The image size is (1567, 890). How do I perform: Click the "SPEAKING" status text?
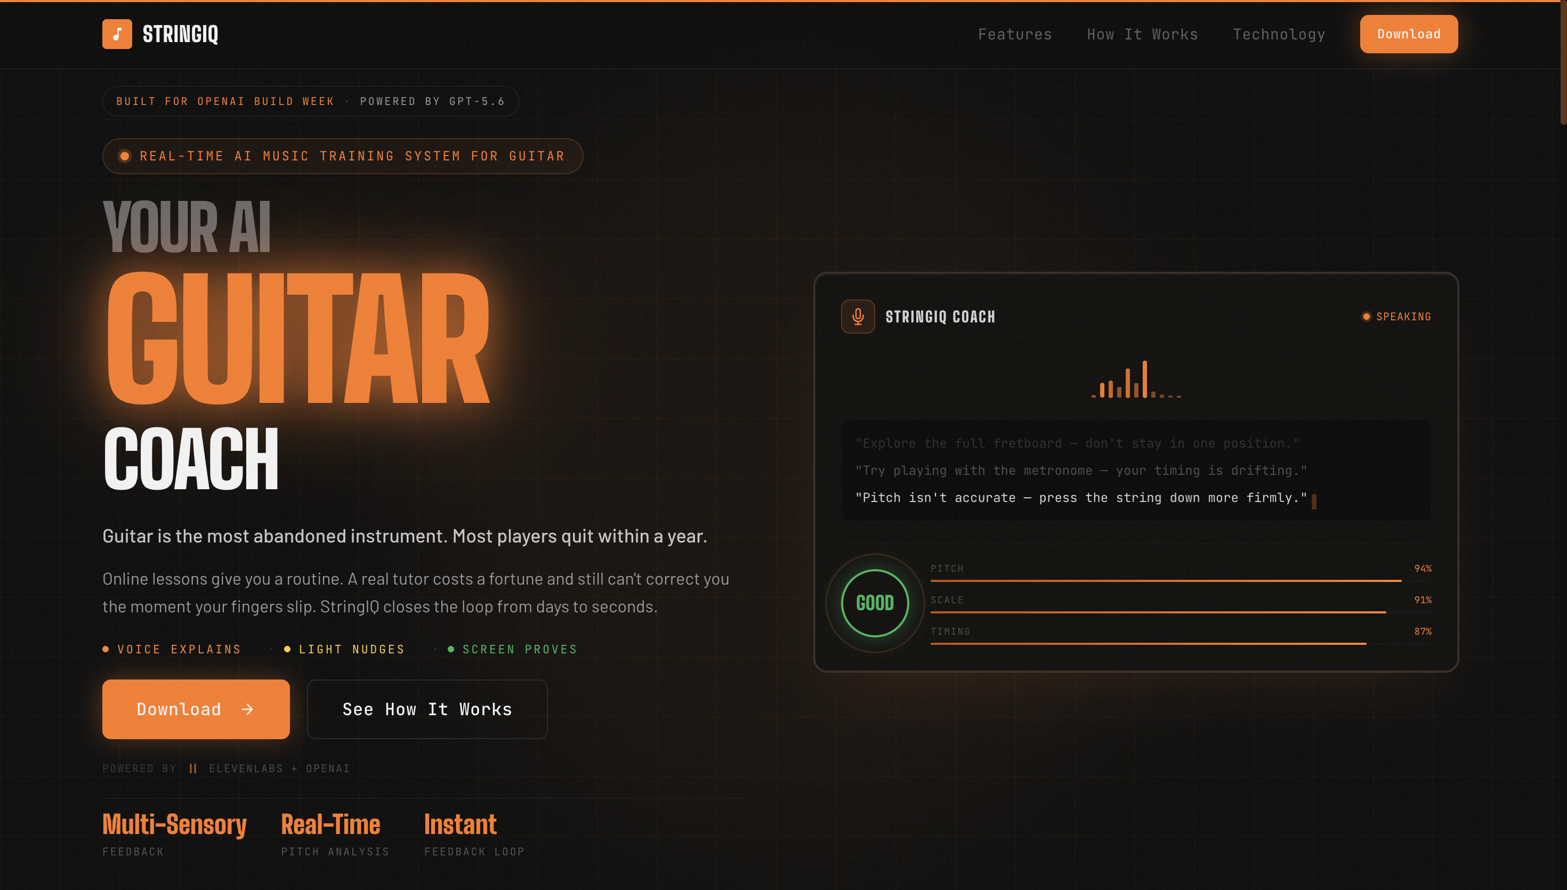(1403, 317)
